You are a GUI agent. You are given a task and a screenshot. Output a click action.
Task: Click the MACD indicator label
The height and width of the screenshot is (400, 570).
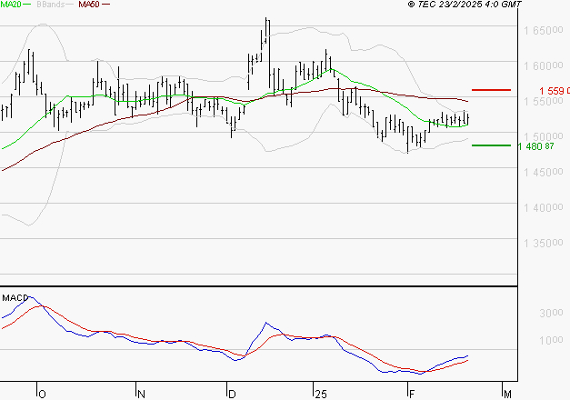click(x=15, y=298)
